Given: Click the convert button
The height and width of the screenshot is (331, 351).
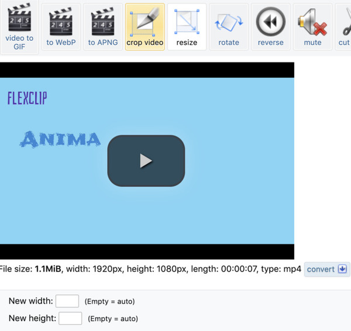Looking at the screenshot, I should click(327, 269).
